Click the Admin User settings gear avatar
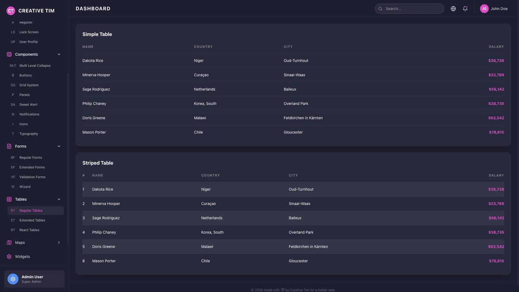This screenshot has height=292, width=519. [x=13, y=279]
